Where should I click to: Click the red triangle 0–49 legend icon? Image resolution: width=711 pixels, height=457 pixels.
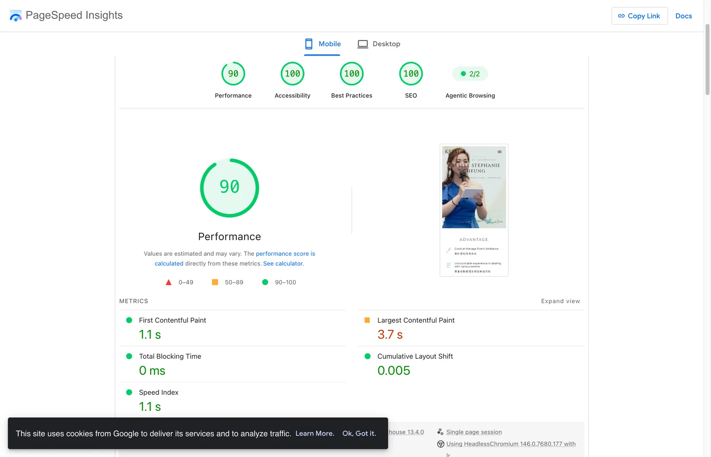(x=168, y=282)
